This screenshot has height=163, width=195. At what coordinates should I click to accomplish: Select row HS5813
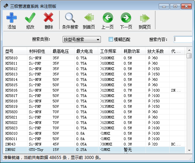point(94,74)
